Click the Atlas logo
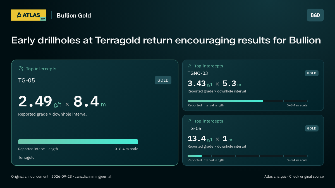 pyautogui.click(x=28, y=15)
